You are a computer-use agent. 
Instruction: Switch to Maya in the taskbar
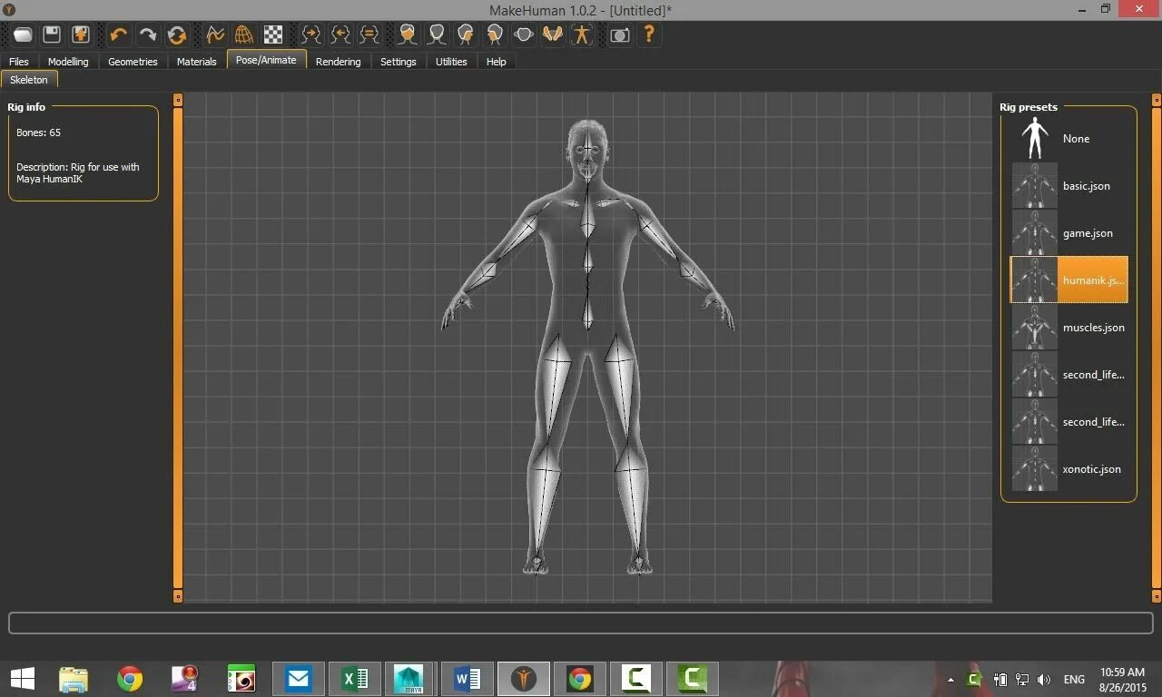[x=410, y=678]
